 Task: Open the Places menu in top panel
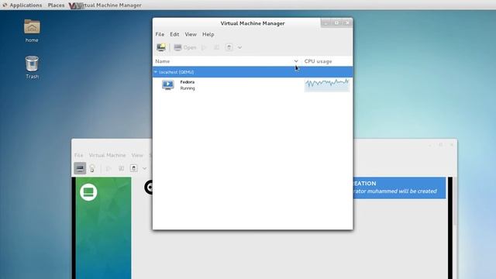[x=56, y=5]
